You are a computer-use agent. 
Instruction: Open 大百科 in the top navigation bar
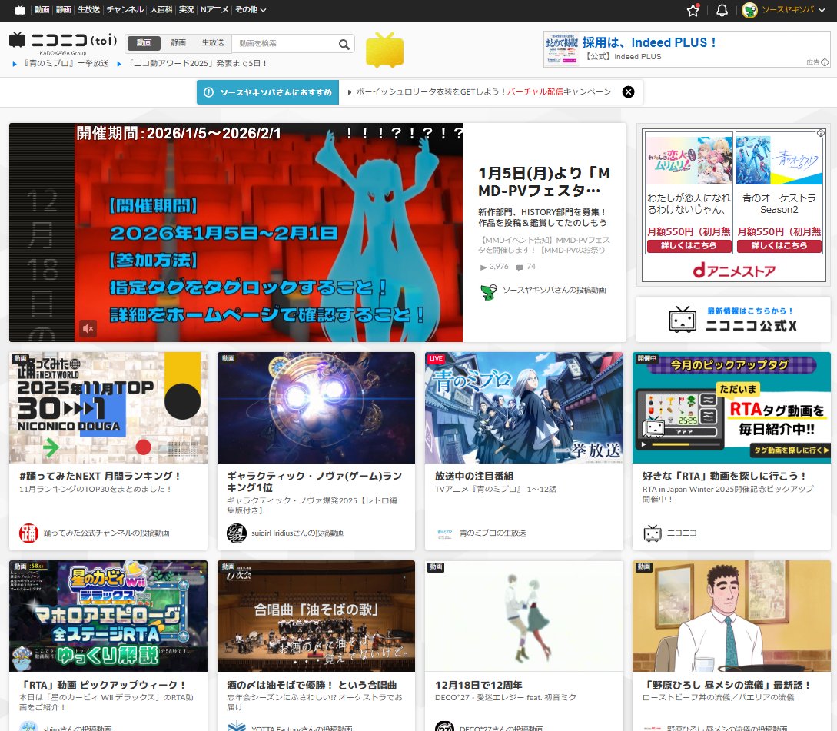[x=161, y=10]
